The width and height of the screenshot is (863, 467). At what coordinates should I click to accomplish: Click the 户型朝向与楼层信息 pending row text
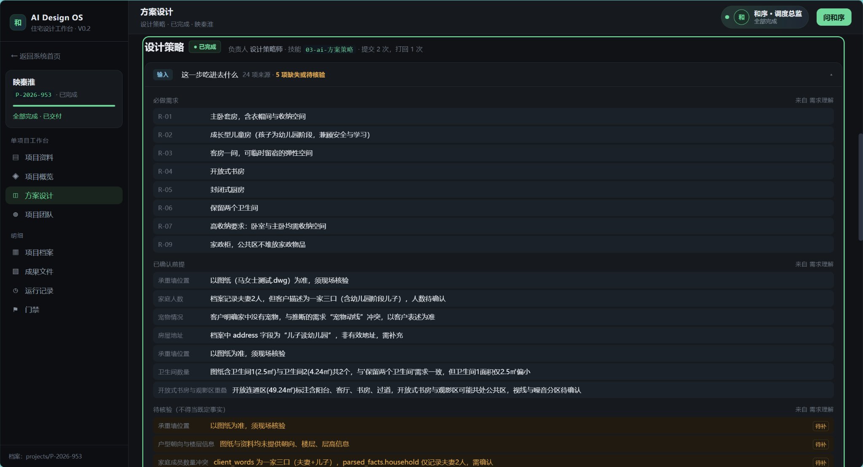(284, 444)
